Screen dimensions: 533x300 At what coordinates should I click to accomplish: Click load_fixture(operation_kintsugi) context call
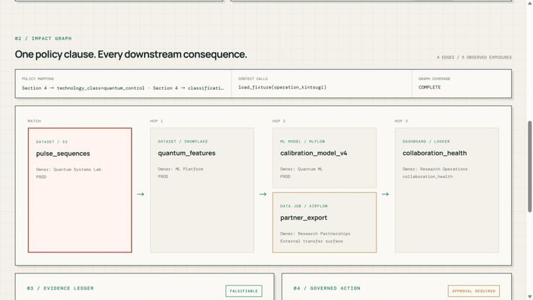click(282, 87)
